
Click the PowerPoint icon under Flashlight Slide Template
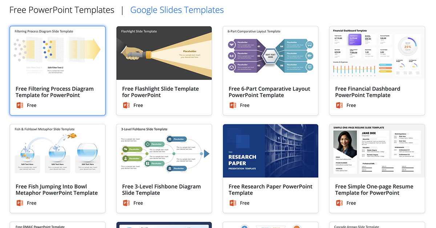click(126, 105)
